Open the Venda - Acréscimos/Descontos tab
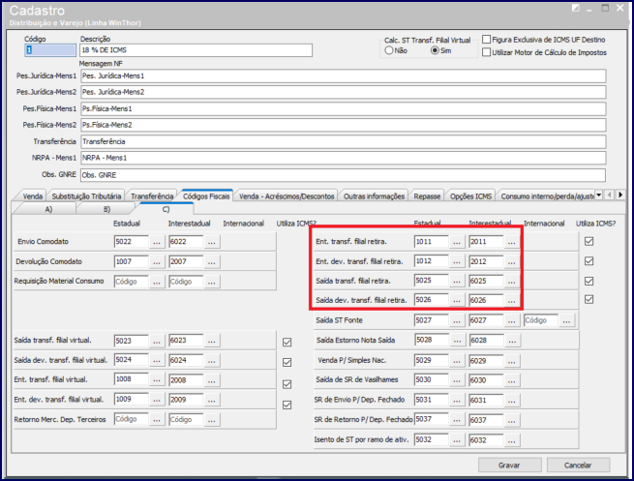Screen dimensions: 634x481 click(287, 196)
